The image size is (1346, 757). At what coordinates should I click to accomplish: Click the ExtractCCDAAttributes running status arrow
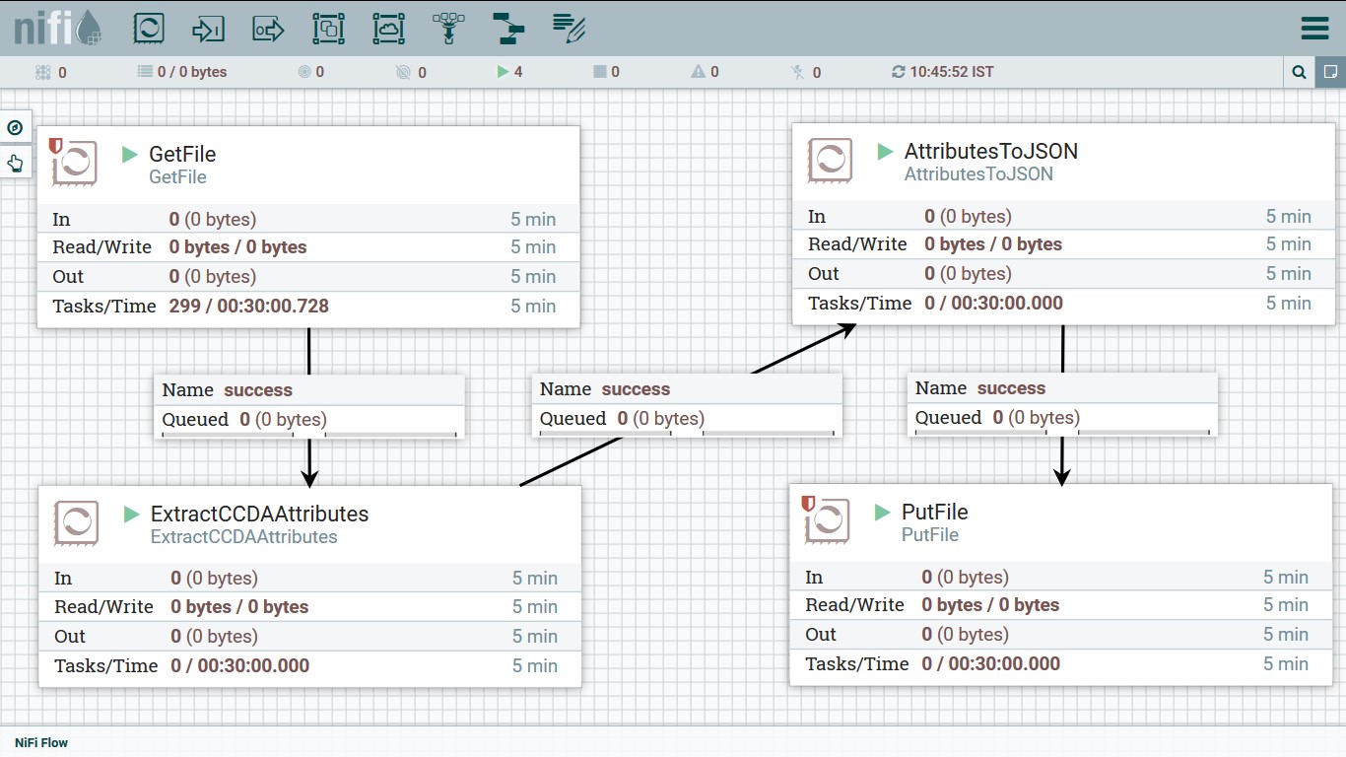point(131,514)
